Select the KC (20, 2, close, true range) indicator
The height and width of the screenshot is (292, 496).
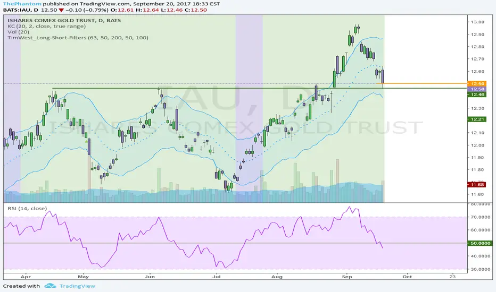pos(47,26)
